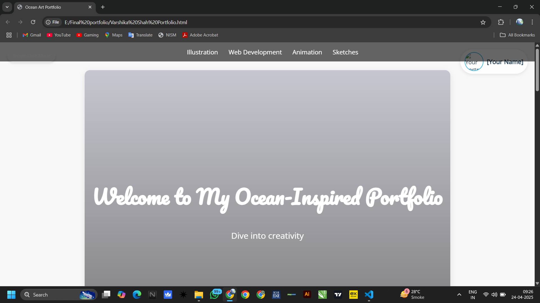Open Microsoft Edge from the taskbar
Image resolution: width=540 pixels, height=303 pixels.
137,295
